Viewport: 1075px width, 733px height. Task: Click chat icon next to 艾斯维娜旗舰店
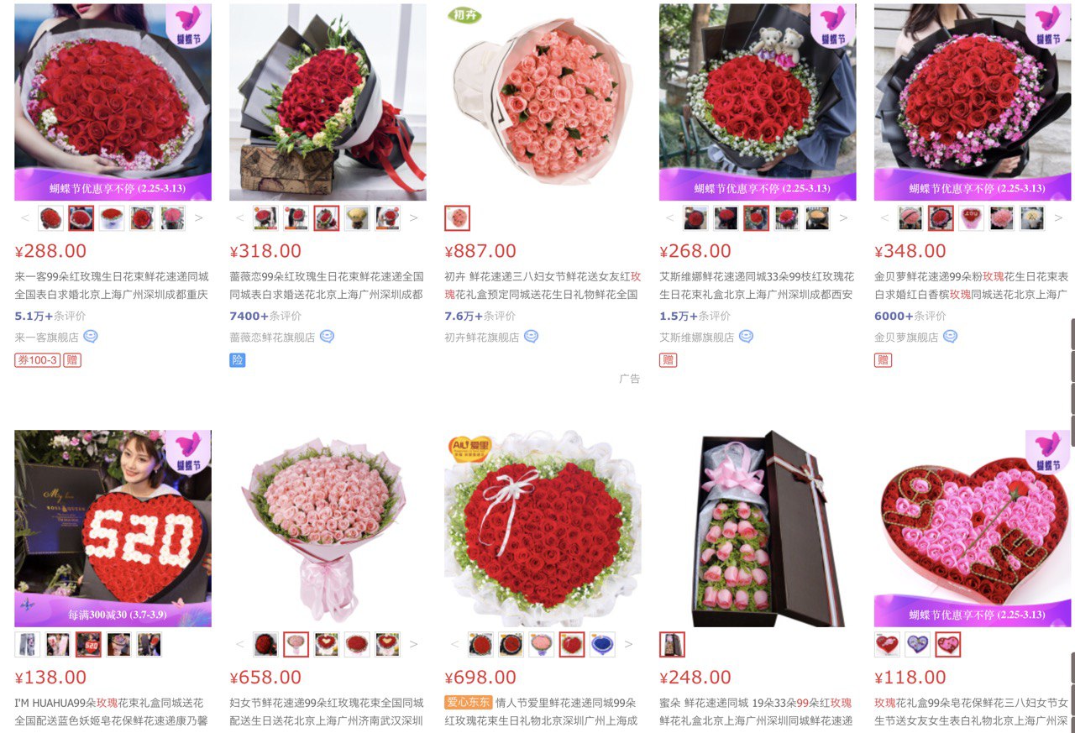click(x=746, y=337)
